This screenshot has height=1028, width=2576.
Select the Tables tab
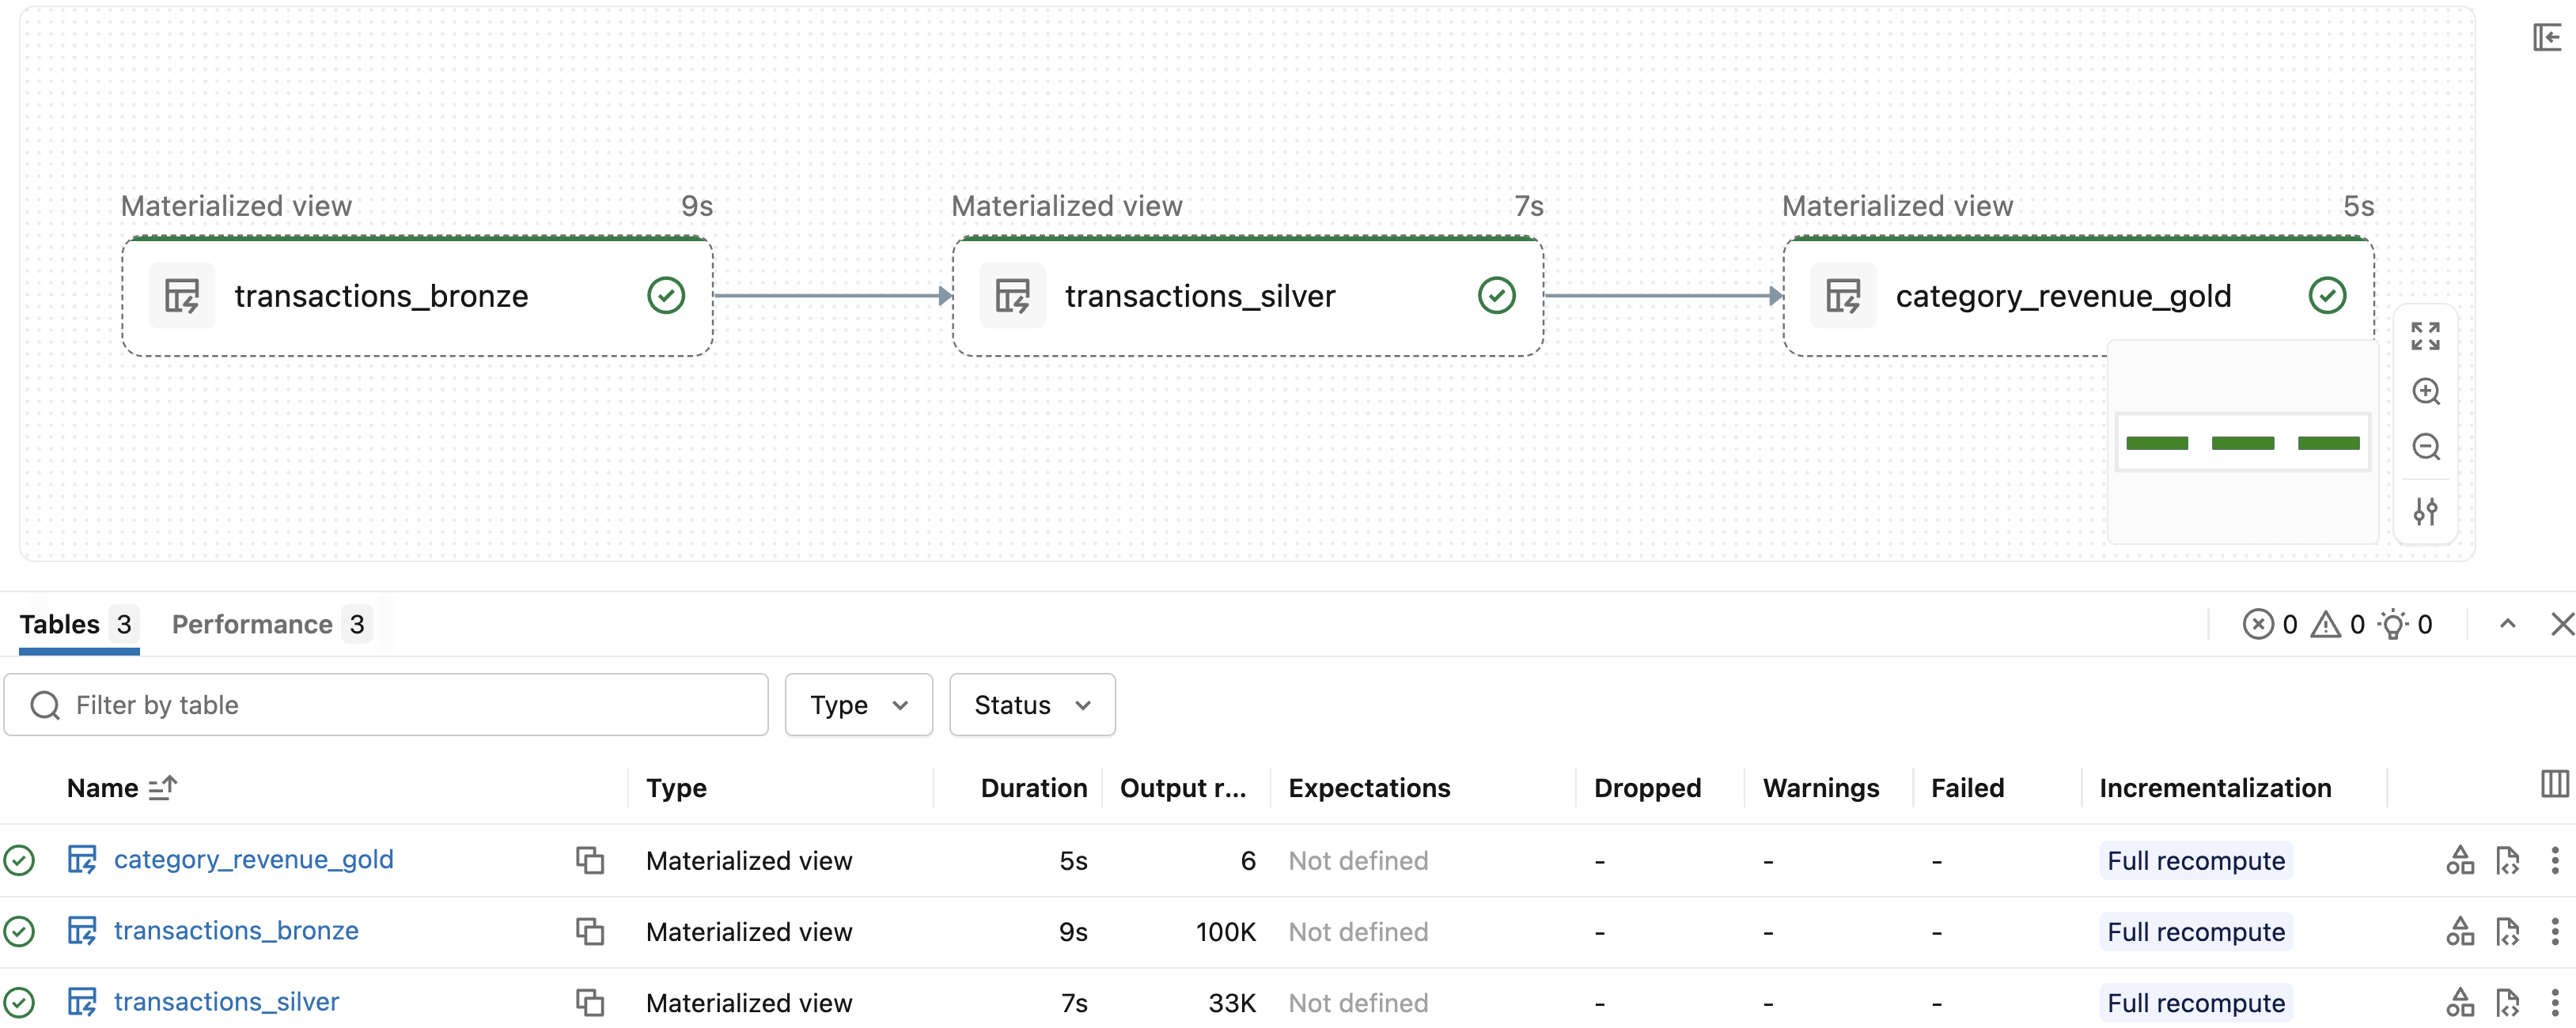[x=60, y=623]
